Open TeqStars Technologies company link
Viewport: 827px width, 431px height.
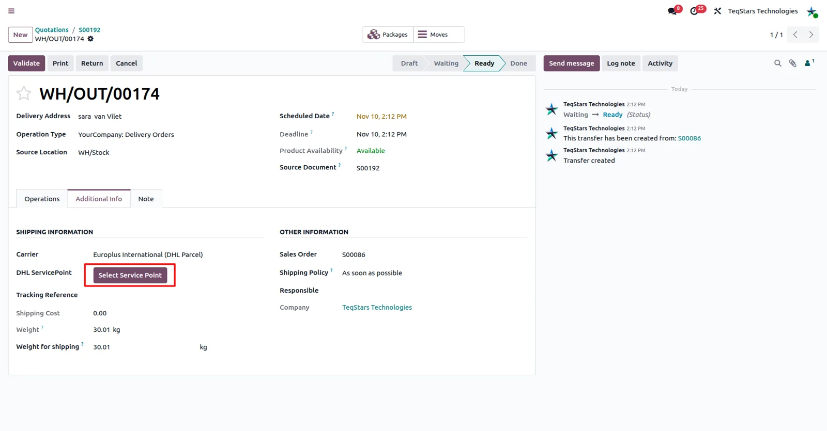coord(377,307)
